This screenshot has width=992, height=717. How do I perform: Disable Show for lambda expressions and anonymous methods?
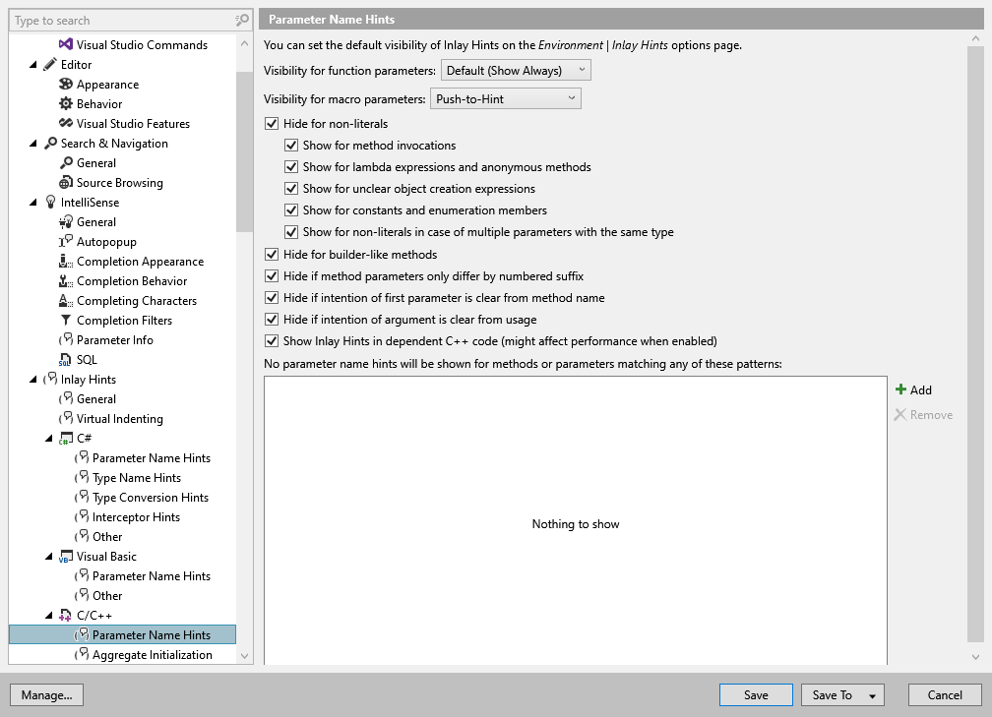click(291, 166)
